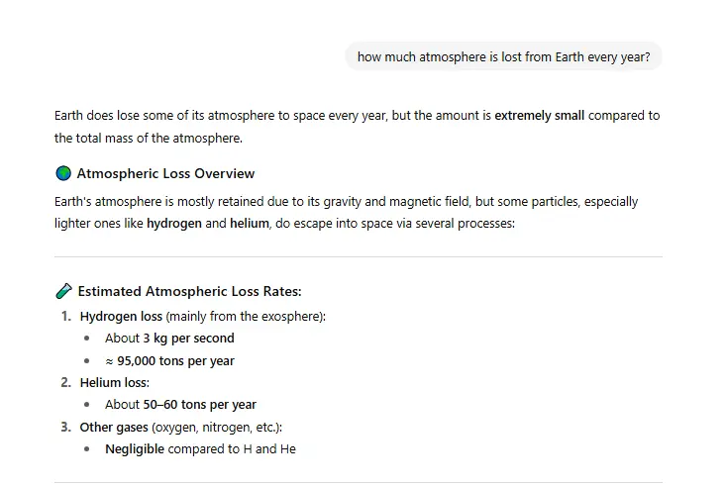Click the test tube emoji icon
The height and width of the screenshot is (487, 727).
click(x=63, y=291)
